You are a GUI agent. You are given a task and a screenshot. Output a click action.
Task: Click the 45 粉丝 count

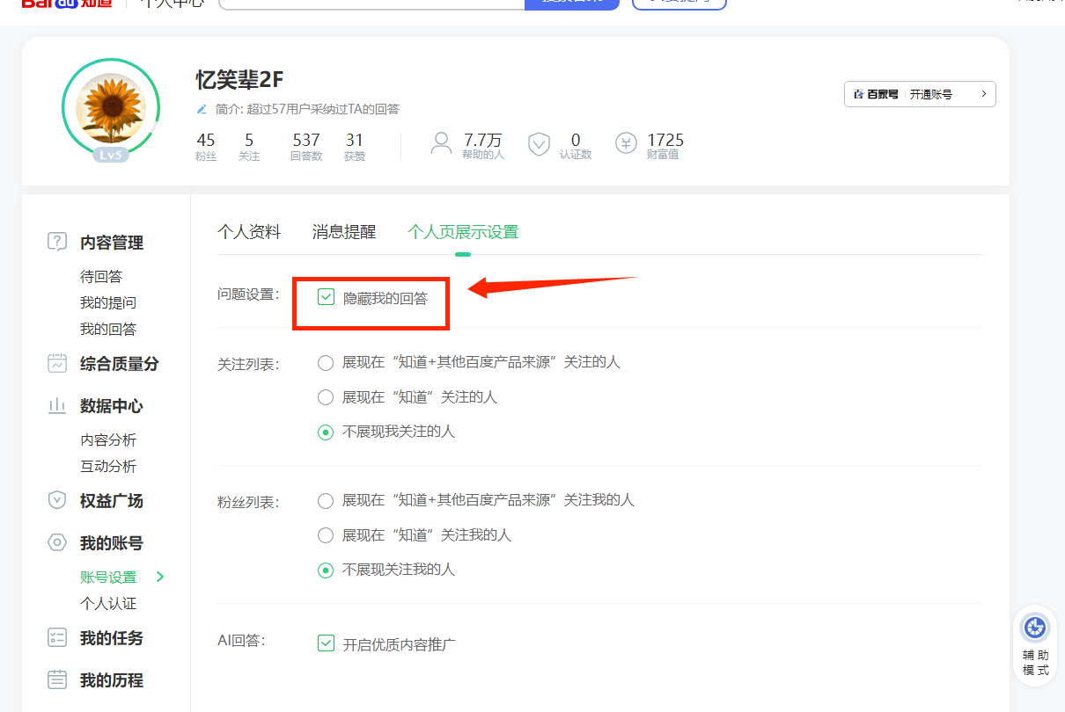pyautogui.click(x=206, y=146)
